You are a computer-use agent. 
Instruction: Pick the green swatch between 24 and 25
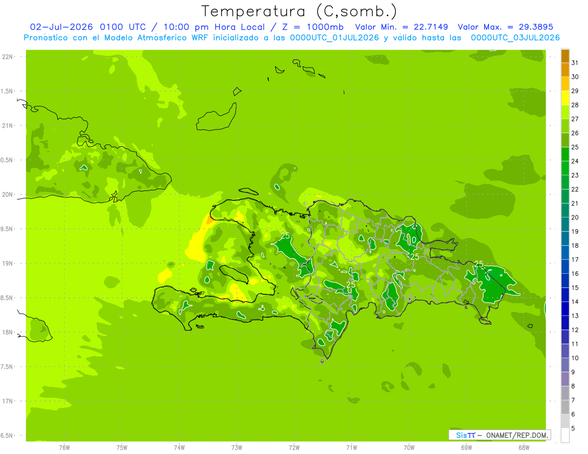(x=565, y=154)
